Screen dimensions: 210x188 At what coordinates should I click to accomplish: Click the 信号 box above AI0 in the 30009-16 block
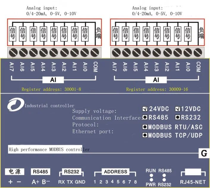pos(188,34)
